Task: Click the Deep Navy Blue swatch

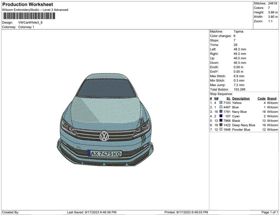Action: click(221, 125)
